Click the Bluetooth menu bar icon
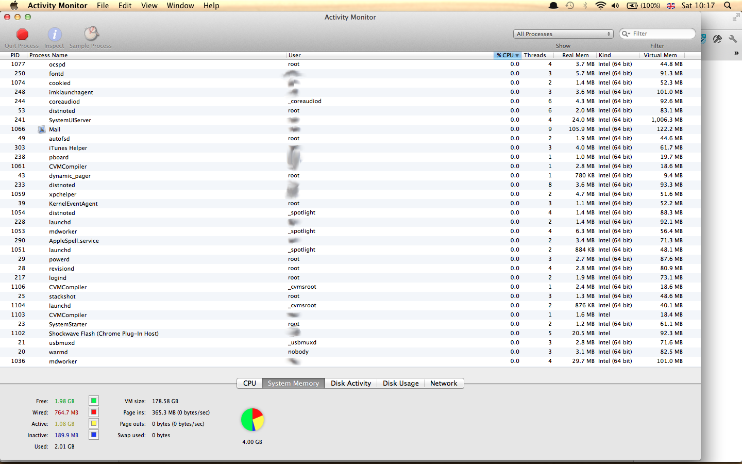The width and height of the screenshot is (742, 464). click(x=585, y=5)
